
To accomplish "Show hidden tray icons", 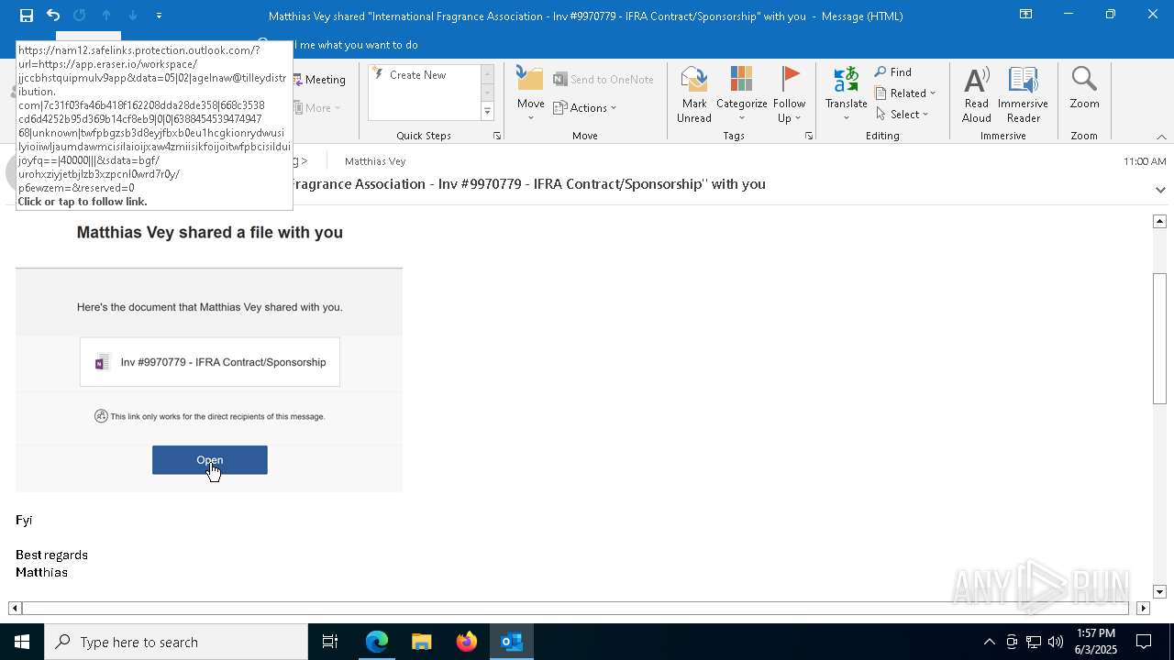I will (x=989, y=642).
